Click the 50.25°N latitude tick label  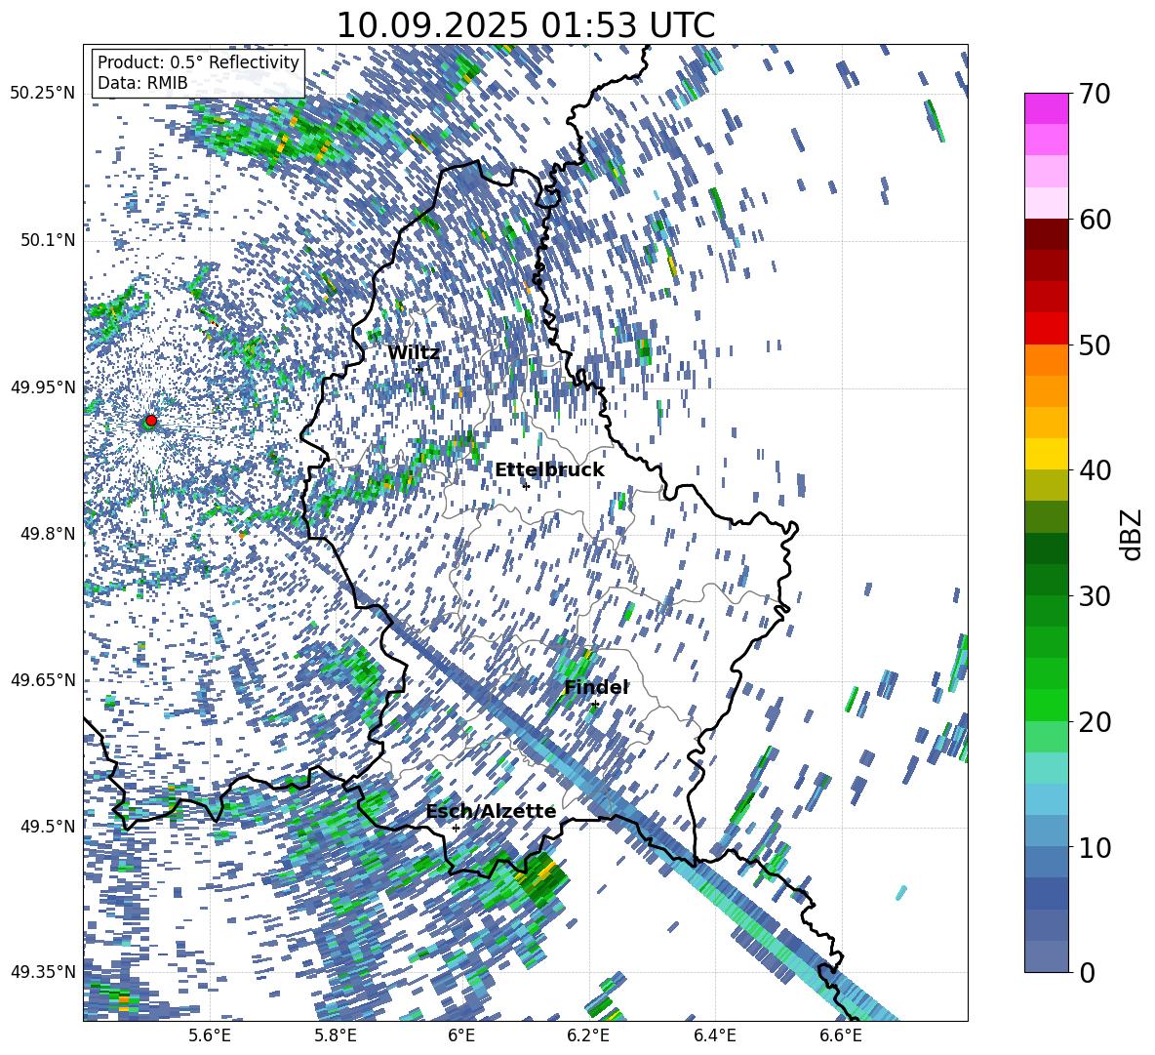[x=43, y=94]
